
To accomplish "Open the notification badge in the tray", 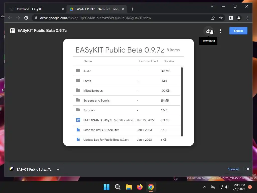I will [x=250, y=187].
